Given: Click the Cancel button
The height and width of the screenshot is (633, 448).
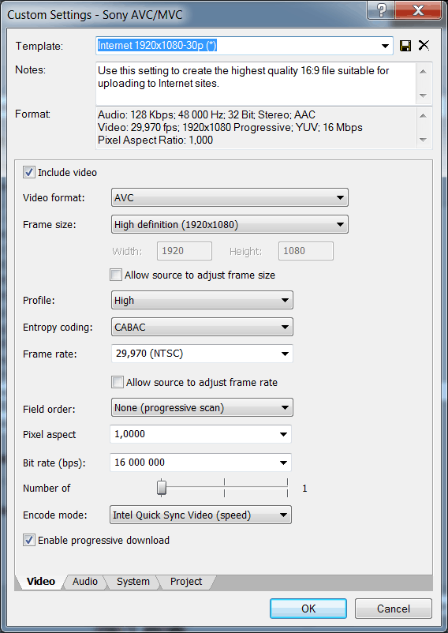Looking at the screenshot, I should point(393,609).
